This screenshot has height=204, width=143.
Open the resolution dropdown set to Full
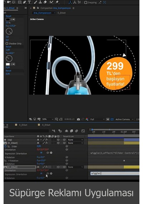coord(97,119)
